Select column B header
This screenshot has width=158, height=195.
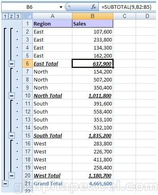tap(92, 16)
